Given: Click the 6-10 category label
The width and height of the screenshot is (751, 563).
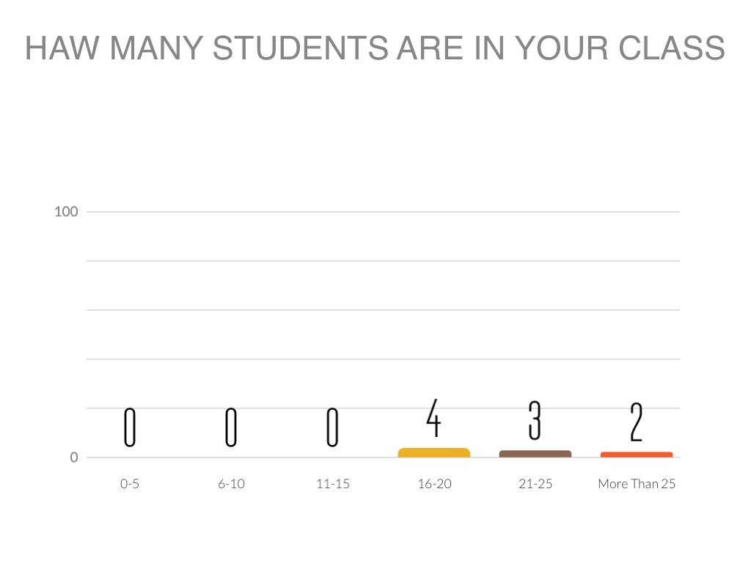Looking at the screenshot, I should (231, 484).
